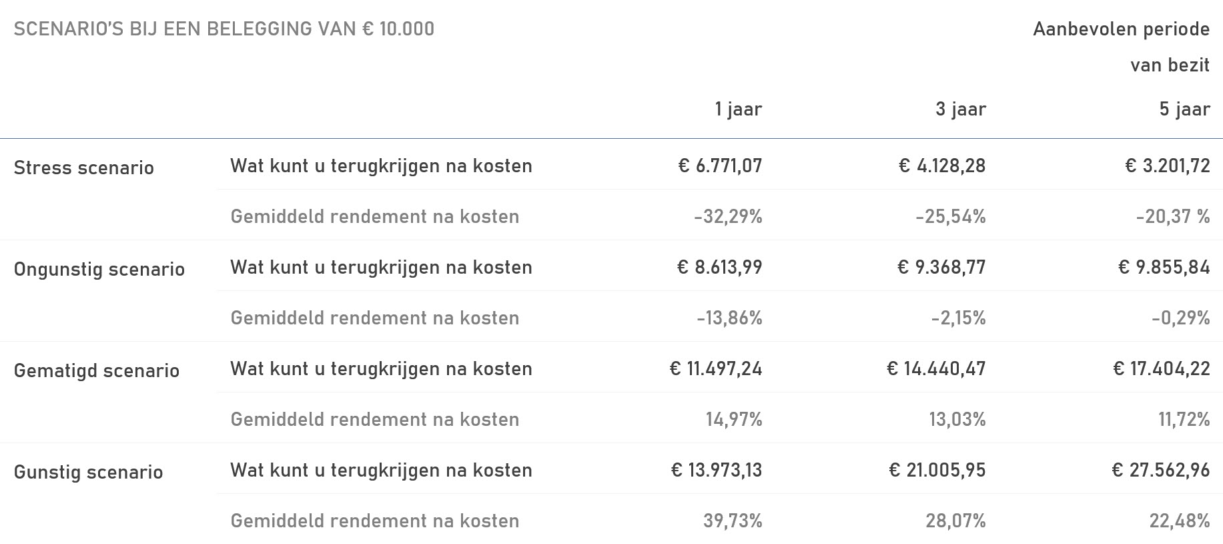Click the 3 jaar column header

coord(961,109)
